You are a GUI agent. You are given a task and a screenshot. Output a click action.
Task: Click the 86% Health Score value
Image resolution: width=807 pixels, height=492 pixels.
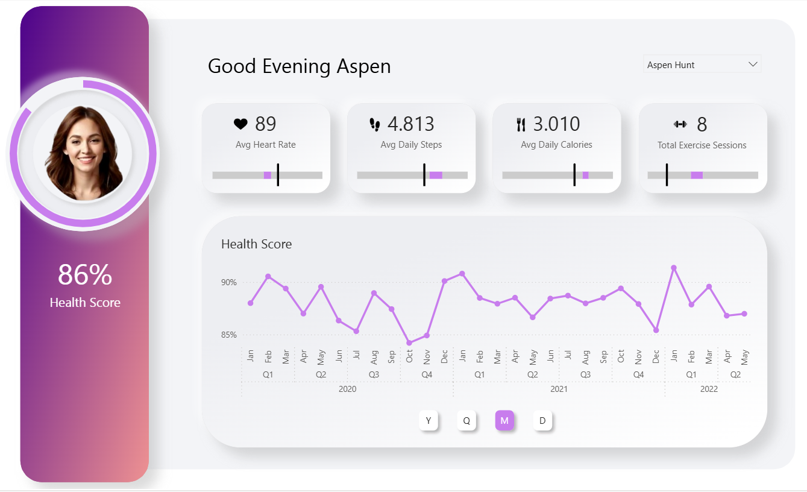click(x=85, y=275)
